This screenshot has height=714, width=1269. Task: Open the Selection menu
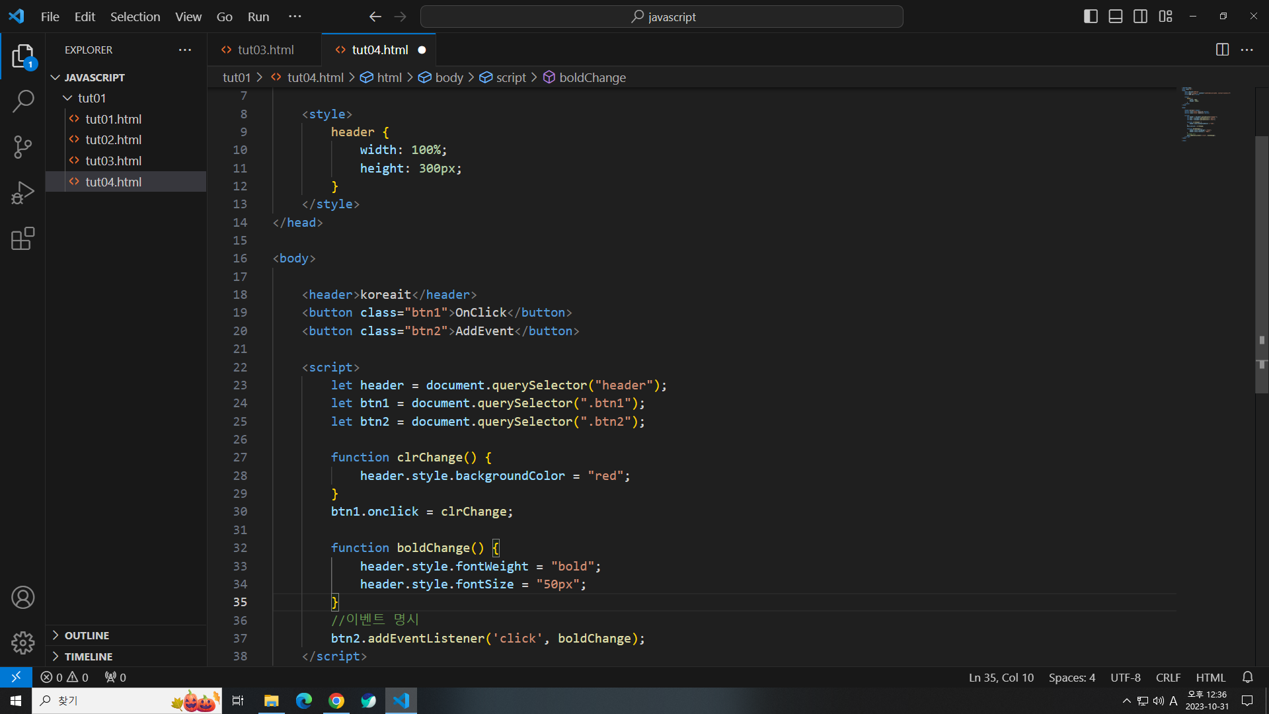click(135, 17)
